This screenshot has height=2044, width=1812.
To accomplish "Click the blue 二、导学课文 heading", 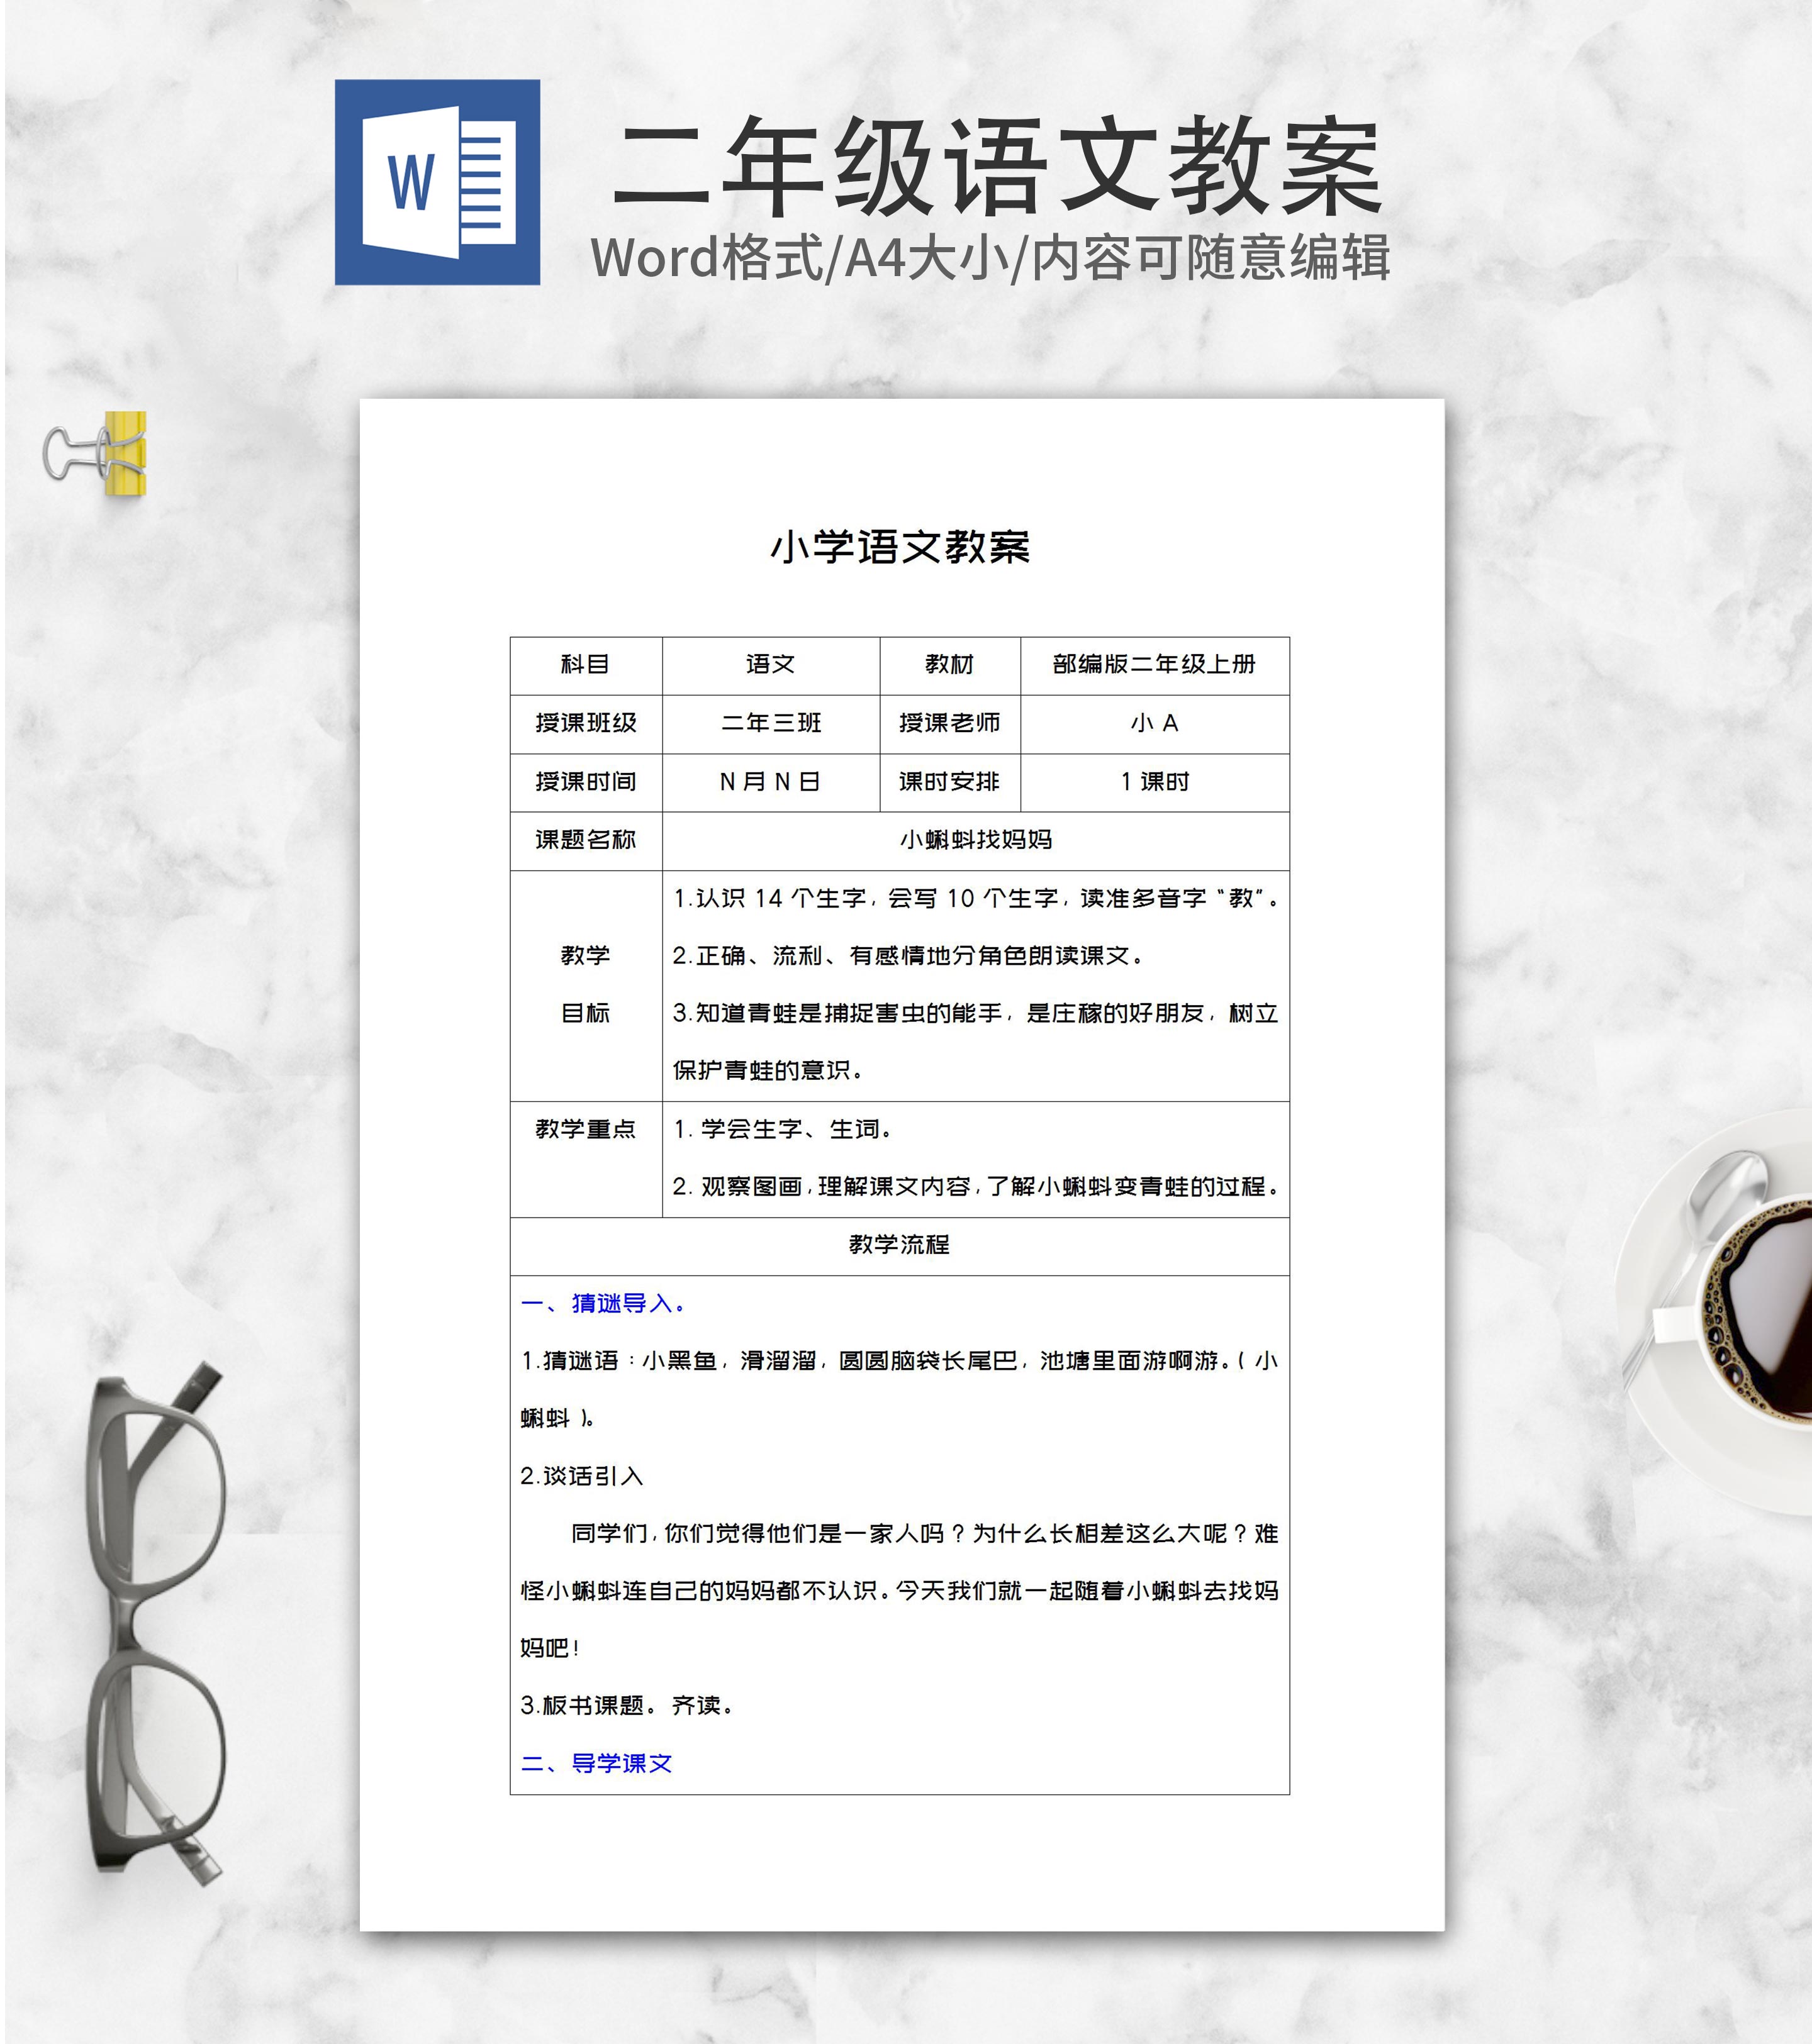I will [x=596, y=1763].
